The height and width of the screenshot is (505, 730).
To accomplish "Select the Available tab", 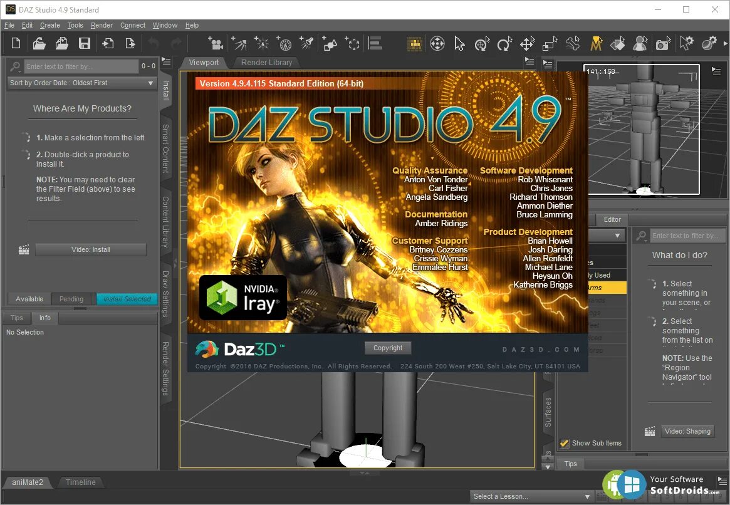I will pos(29,299).
